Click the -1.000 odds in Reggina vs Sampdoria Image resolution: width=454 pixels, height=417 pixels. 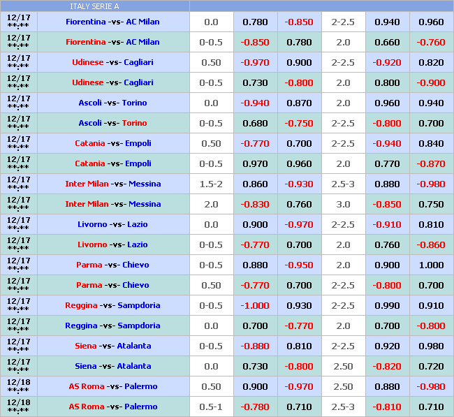point(255,306)
